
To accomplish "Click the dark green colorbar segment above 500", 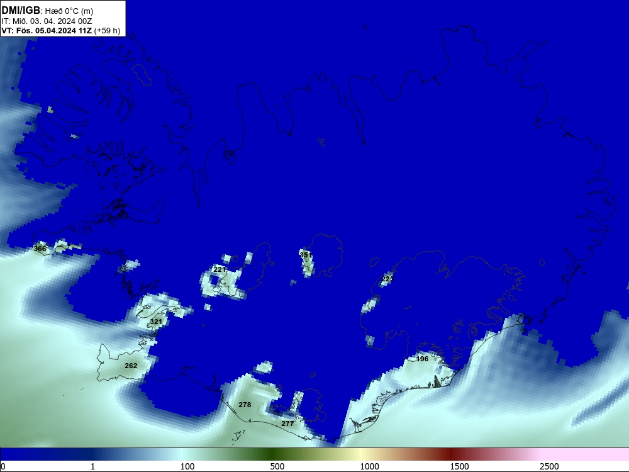I will (x=273, y=454).
